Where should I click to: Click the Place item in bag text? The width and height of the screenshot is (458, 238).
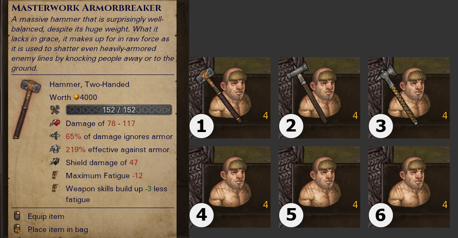pyautogui.click(x=58, y=229)
